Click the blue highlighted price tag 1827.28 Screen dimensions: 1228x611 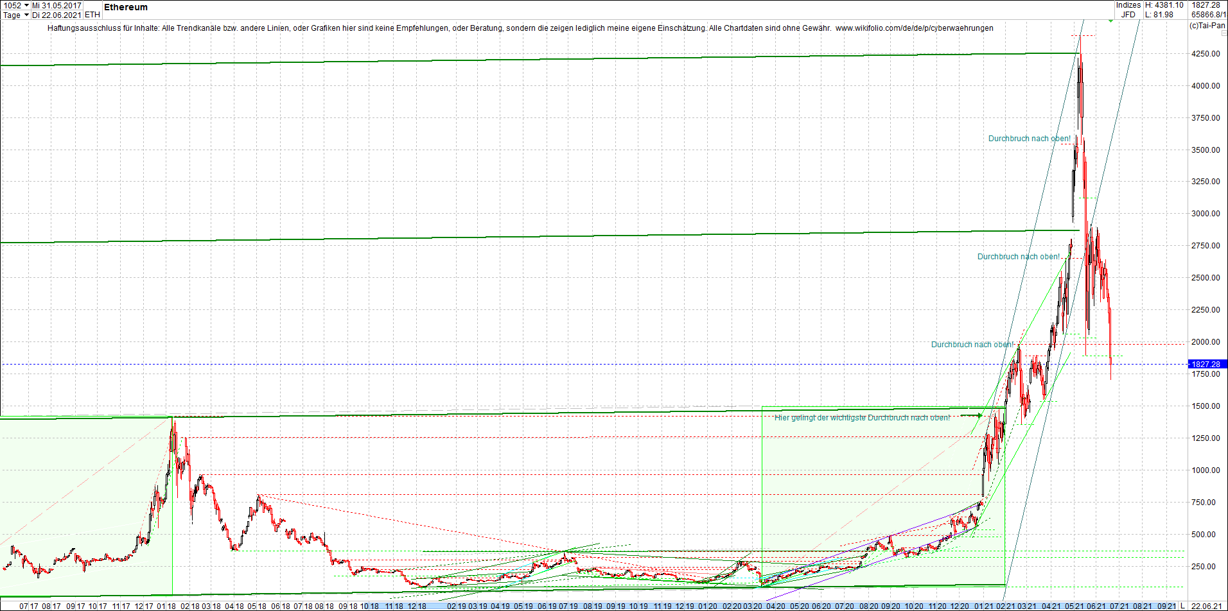click(x=1206, y=364)
